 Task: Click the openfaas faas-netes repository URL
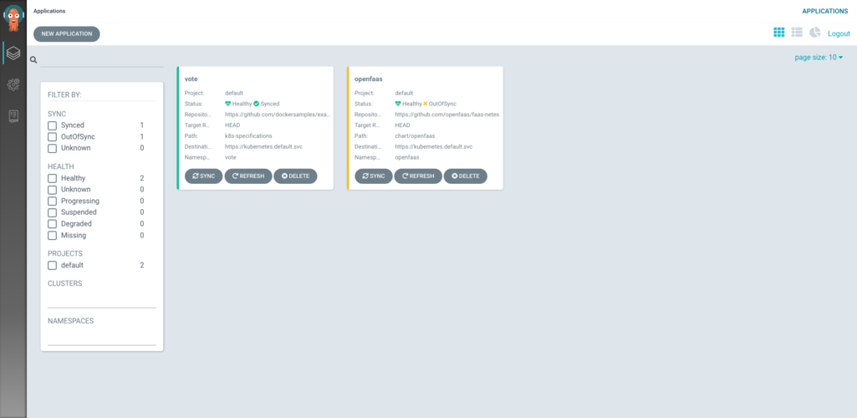447,115
